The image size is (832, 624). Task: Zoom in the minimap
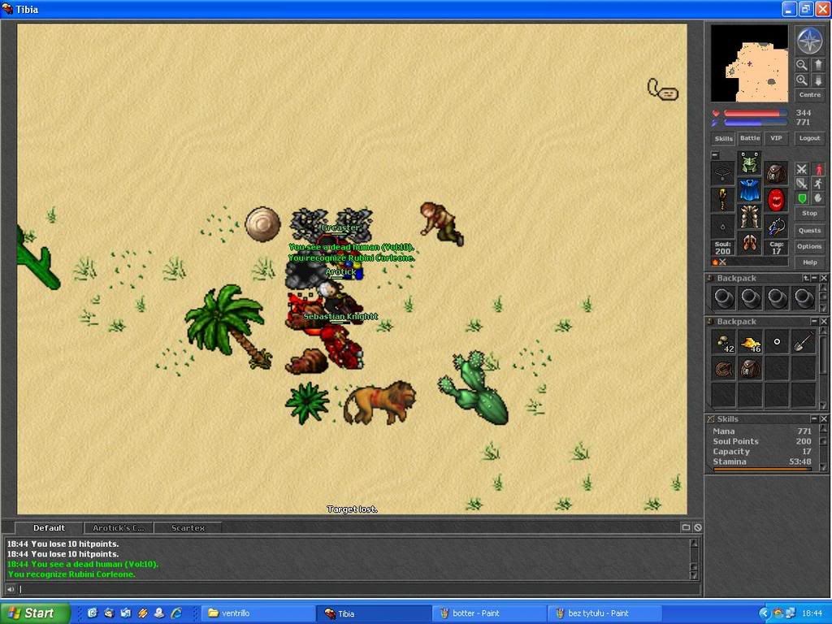point(801,80)
